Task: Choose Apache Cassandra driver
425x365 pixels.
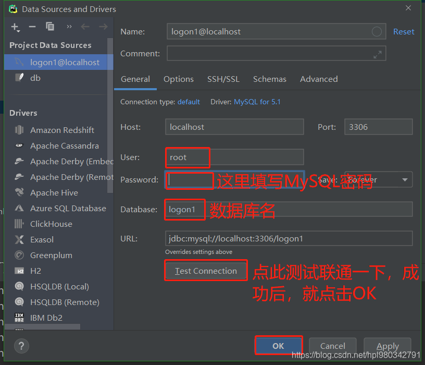Action: [58, 145]
